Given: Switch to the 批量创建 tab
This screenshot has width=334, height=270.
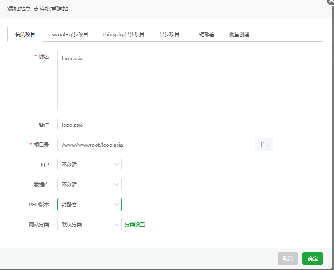Looking at the screenshot, I should [x=239, y=34].
